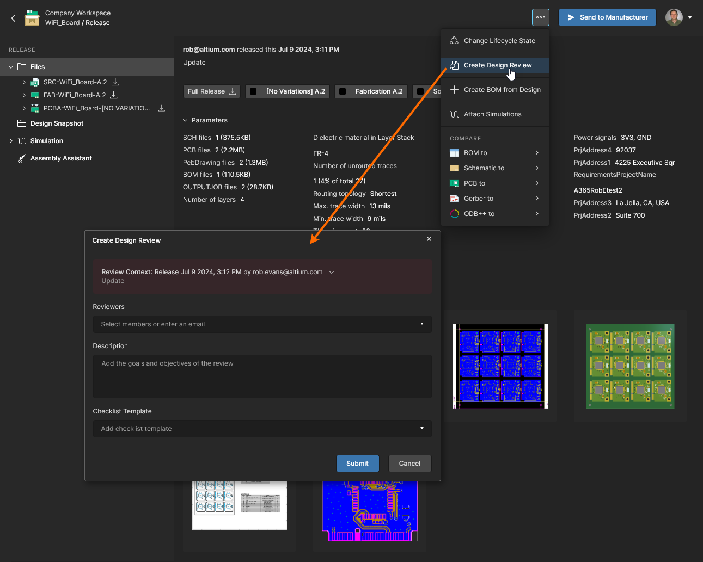This screenshot has height=562, width=703.
Task: Click the Simulation waveform icon in sidebar
Action: pos(22,141)
